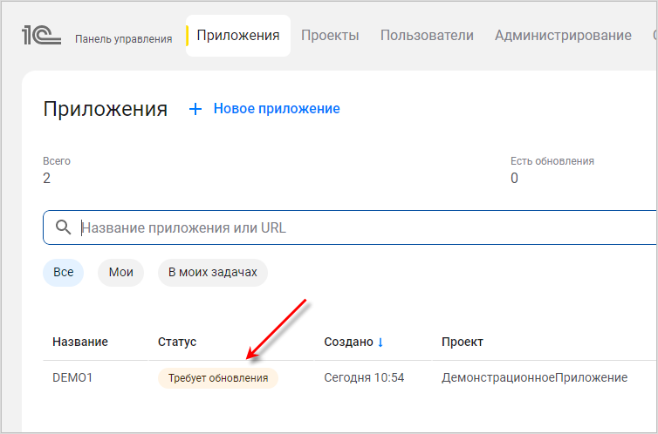Image resolution: width=658 pixels, height=434 pixels.
Task: Open the Приложения tab
Action: click(x=238, y=36)
